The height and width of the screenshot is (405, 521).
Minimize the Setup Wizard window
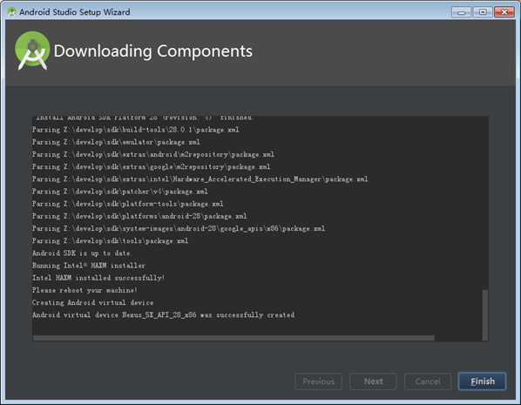tap(461, 12)
